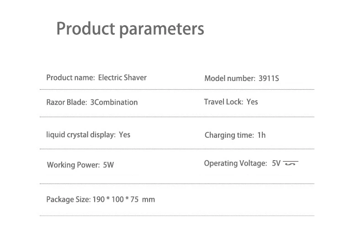Click the Package Size label
This screenshot has width=361, height=238.
pos(68,200)
